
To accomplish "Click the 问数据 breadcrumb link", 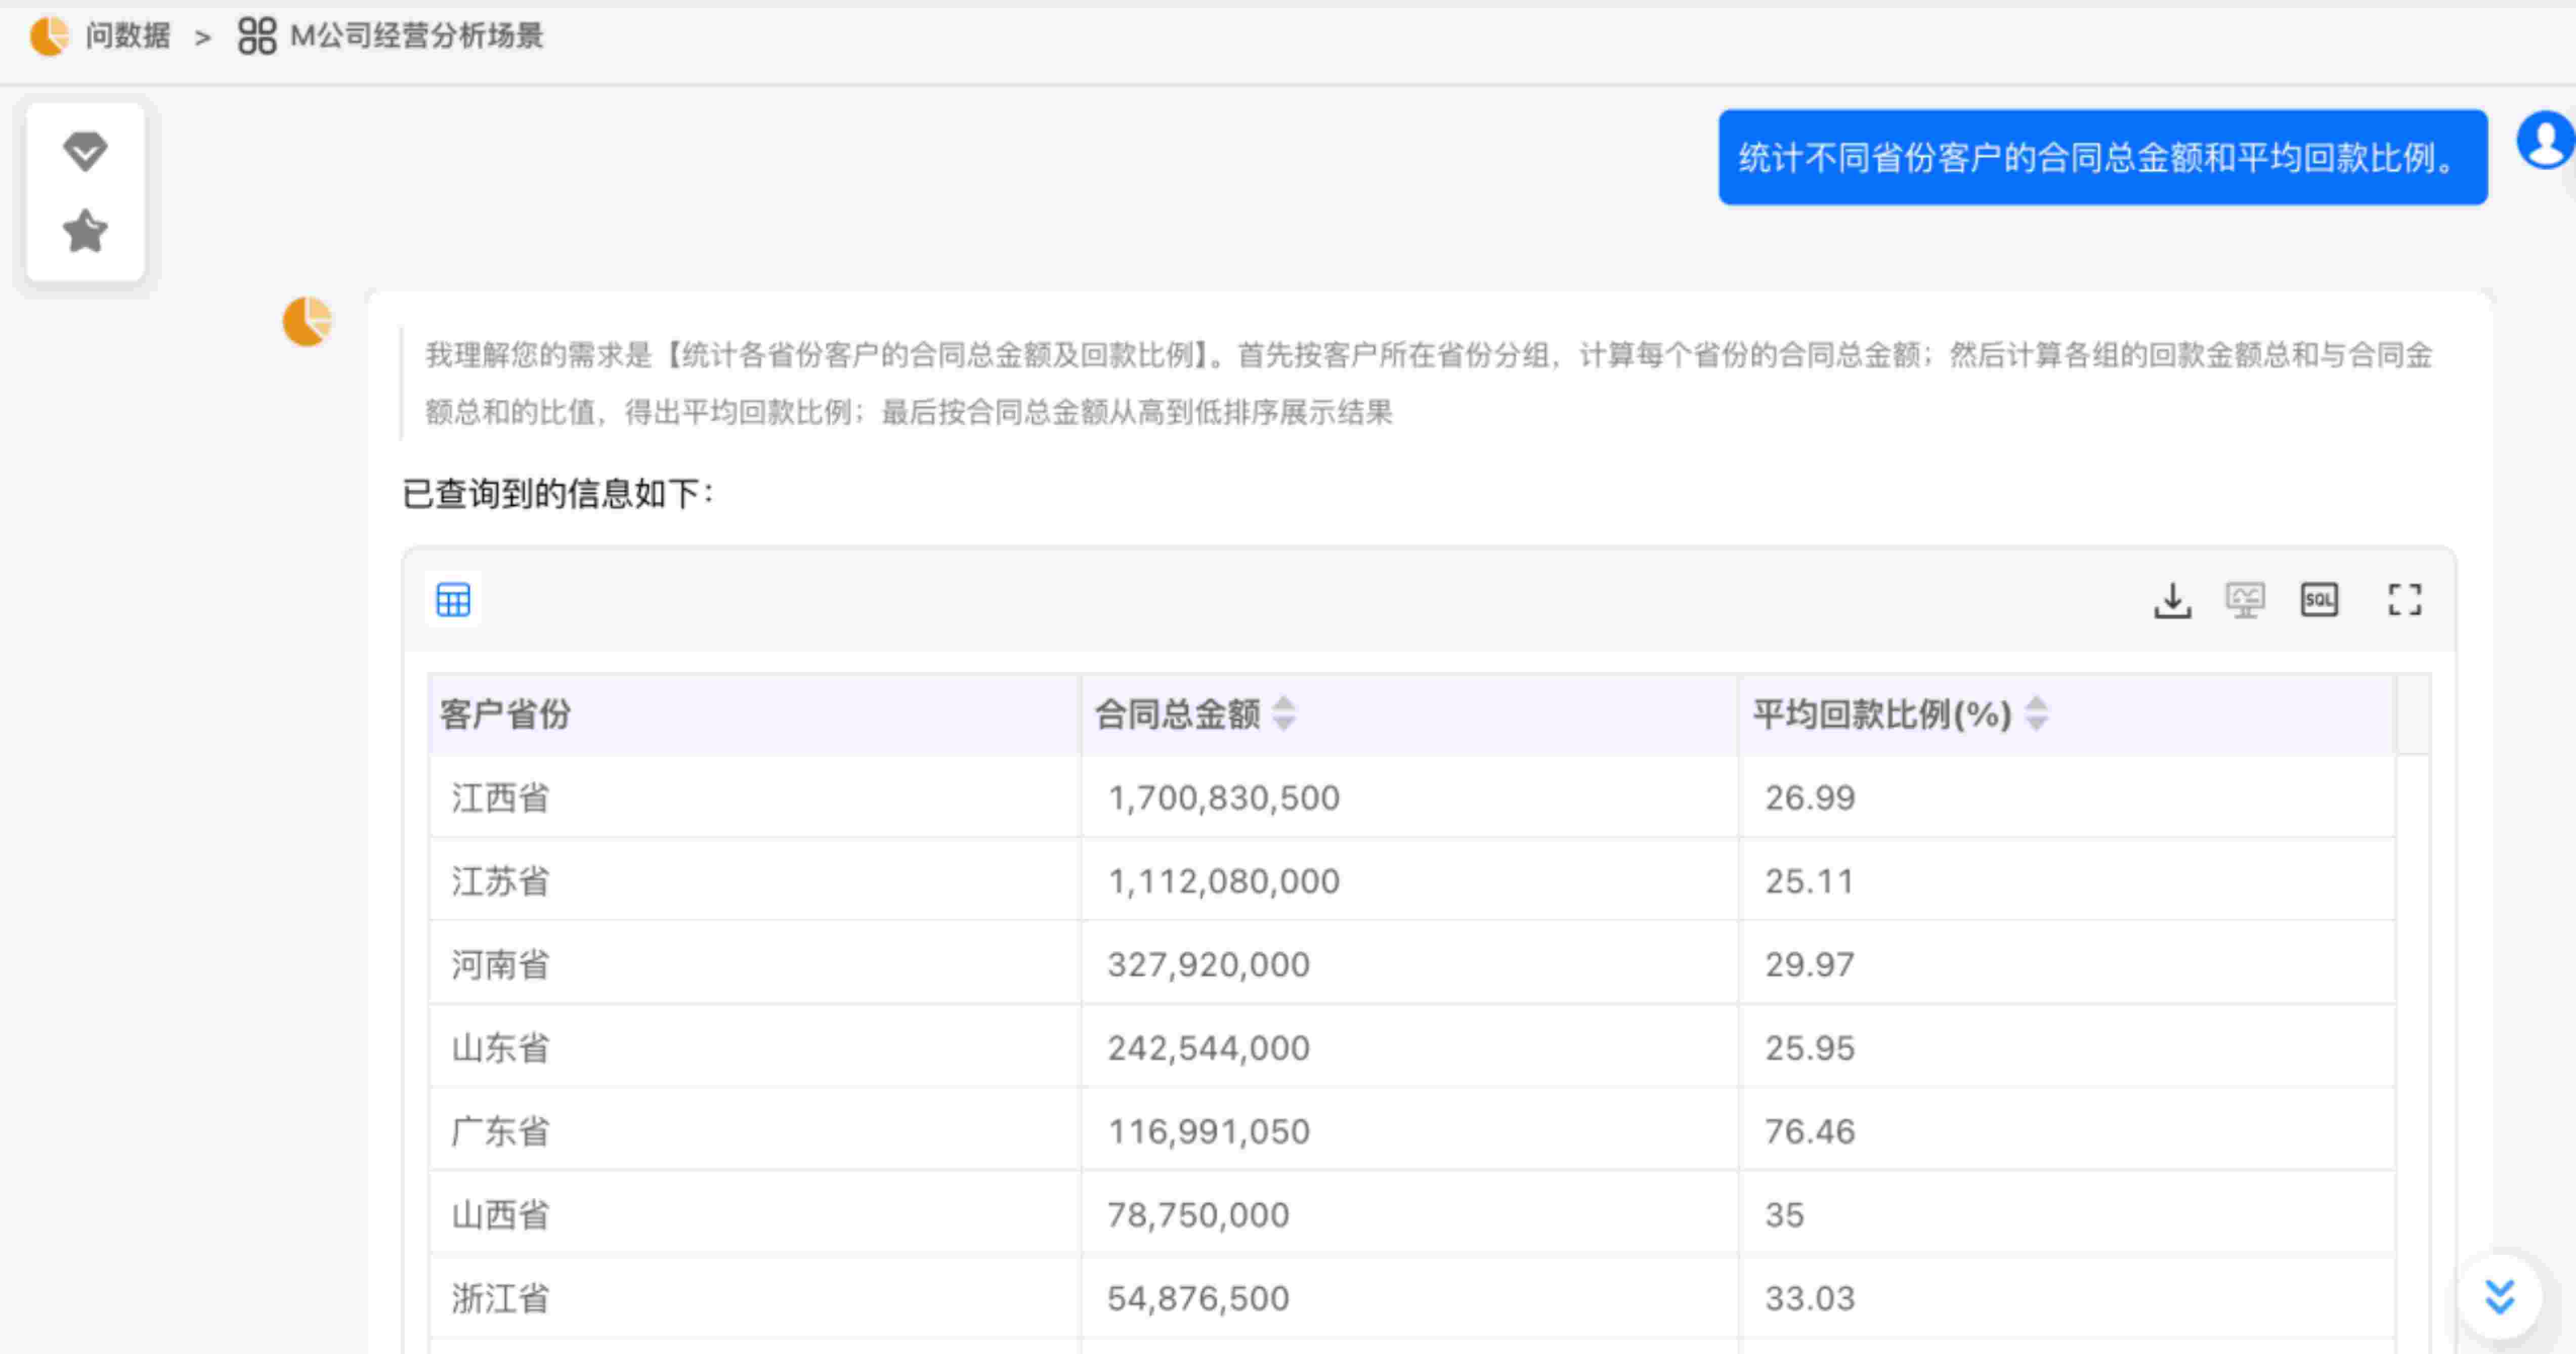I will click(x=127, y=36).
